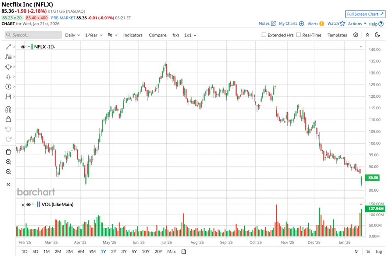Viewport: 388px width, 258px height.
Task: Click the NFLX green color bar
Action: pyautogui.click(x=32, y=47)
